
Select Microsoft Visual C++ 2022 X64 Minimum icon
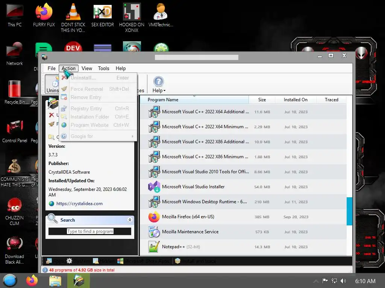click(x=154, y=127)
